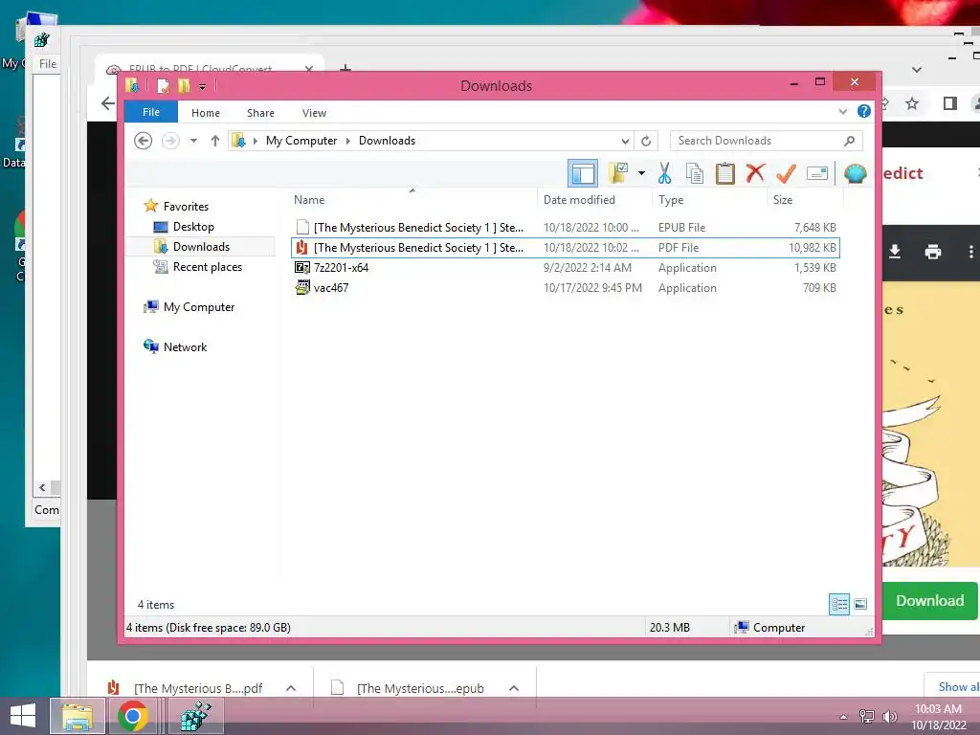Image resolution: width=980 pixels, height=735 pixels.
Task: Select the Mysterious Benedict Society EPUB file
Action: click(565, 228)
